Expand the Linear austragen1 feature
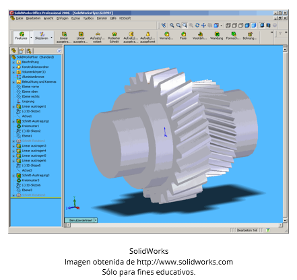 tap(13, 107)
